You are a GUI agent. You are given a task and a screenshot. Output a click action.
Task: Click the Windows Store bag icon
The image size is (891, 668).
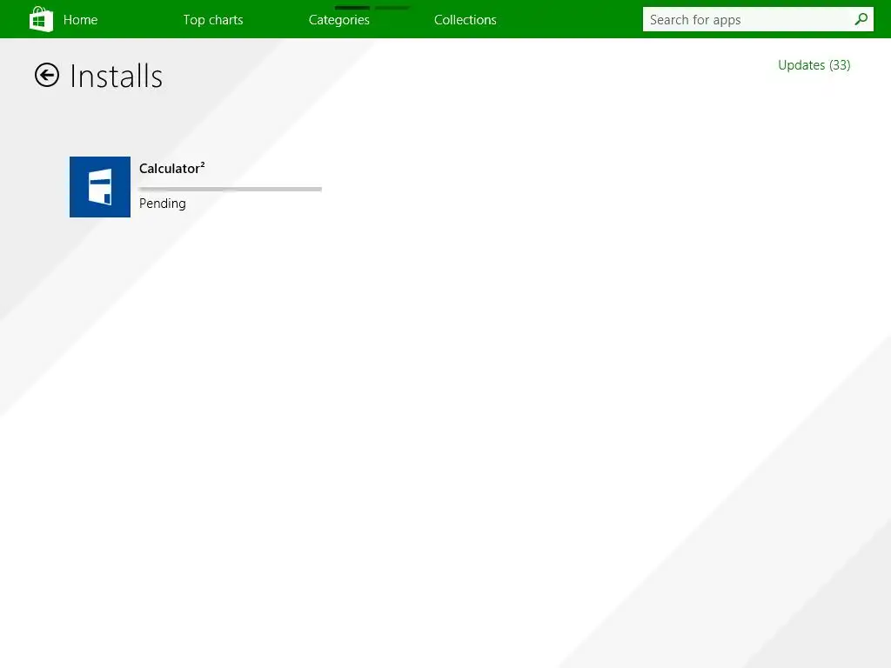[x=41, y=19]
